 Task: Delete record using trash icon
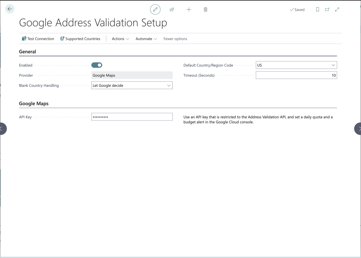click(206, 10)
